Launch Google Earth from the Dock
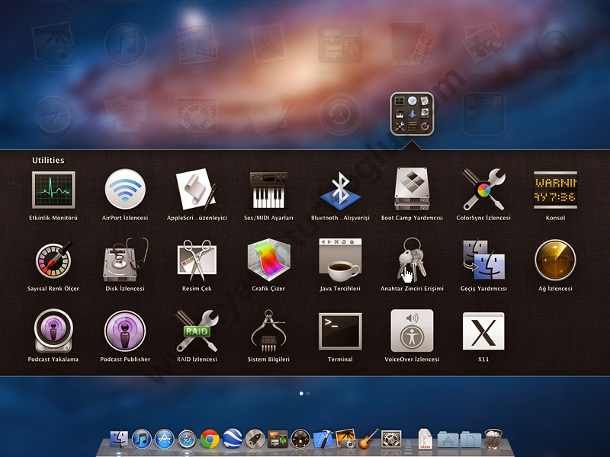 pos(233,439)
